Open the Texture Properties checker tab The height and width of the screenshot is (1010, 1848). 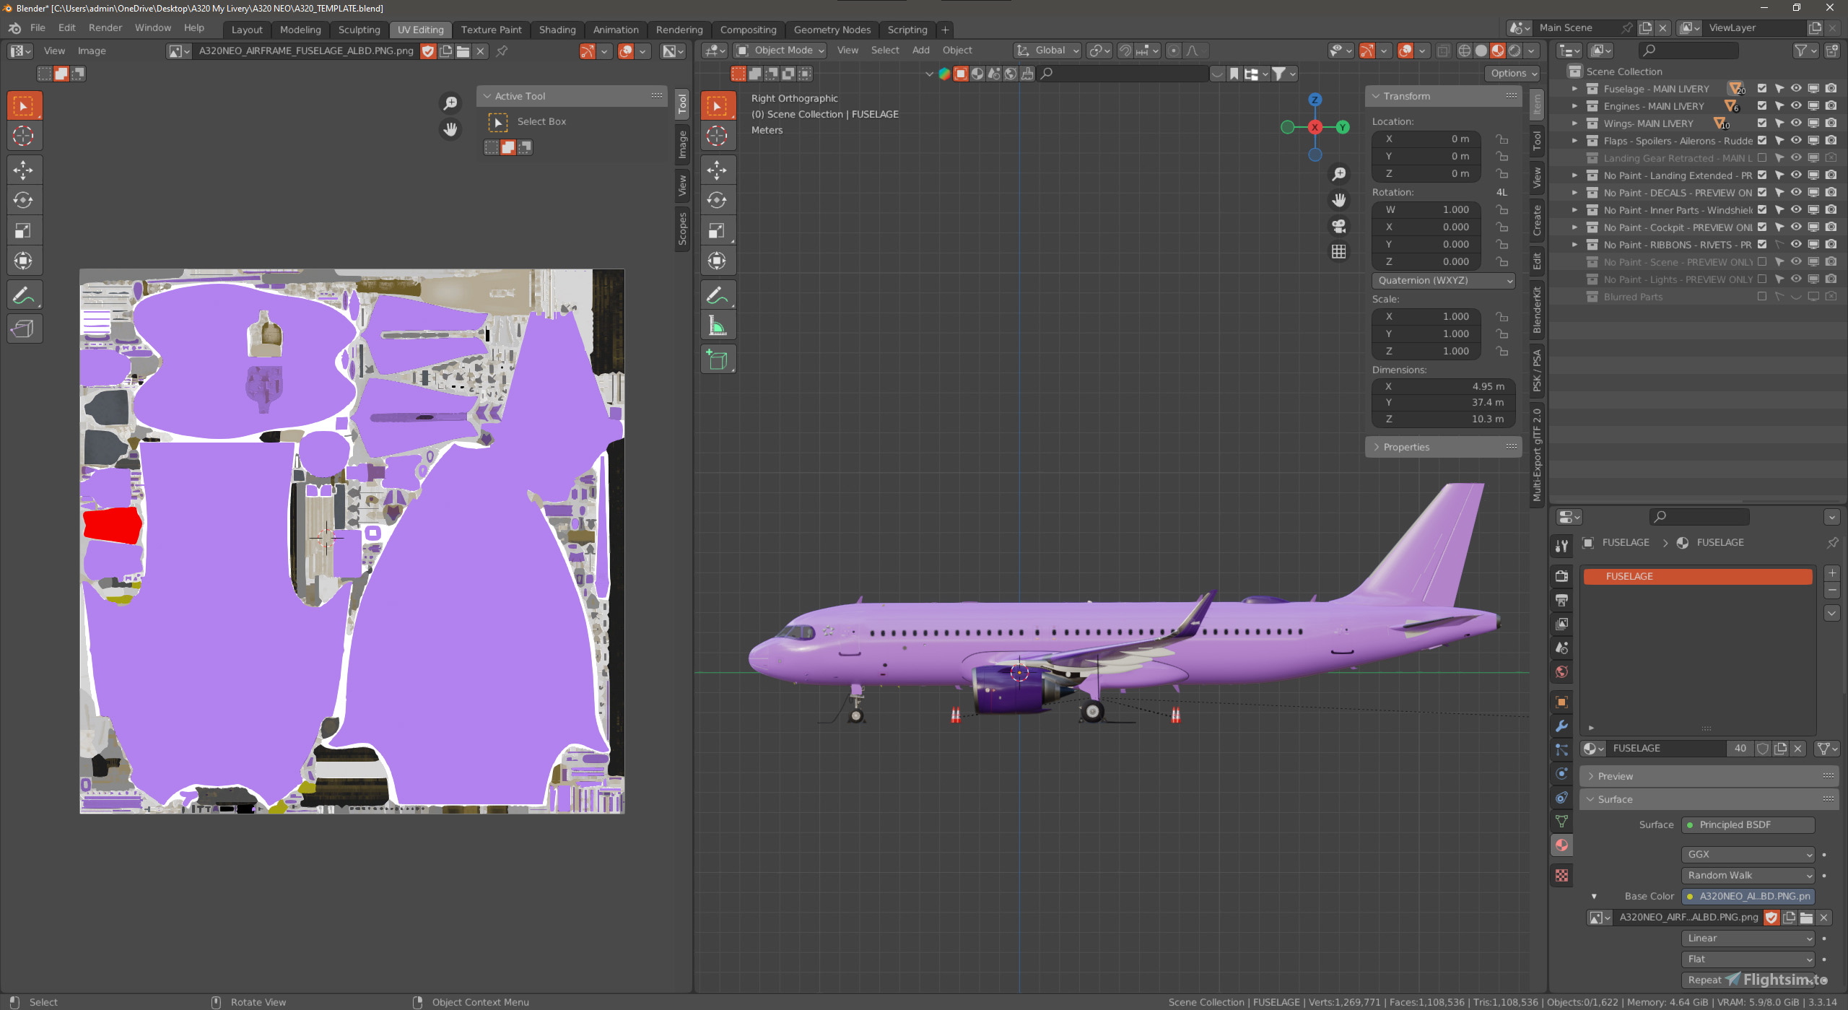pyautogui.click(x=1561, y=876)
